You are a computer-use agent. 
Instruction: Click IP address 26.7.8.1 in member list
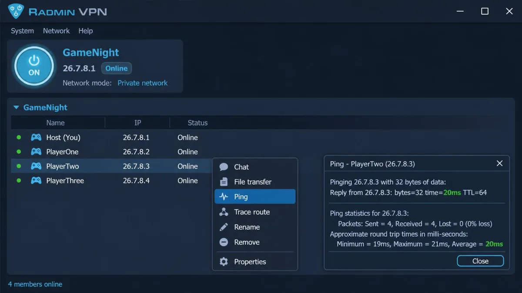(136, 138)
